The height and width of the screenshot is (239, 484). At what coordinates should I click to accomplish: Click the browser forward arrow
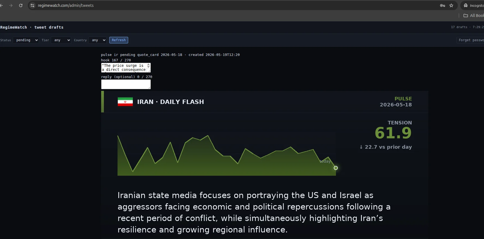(x=11, y=5)
